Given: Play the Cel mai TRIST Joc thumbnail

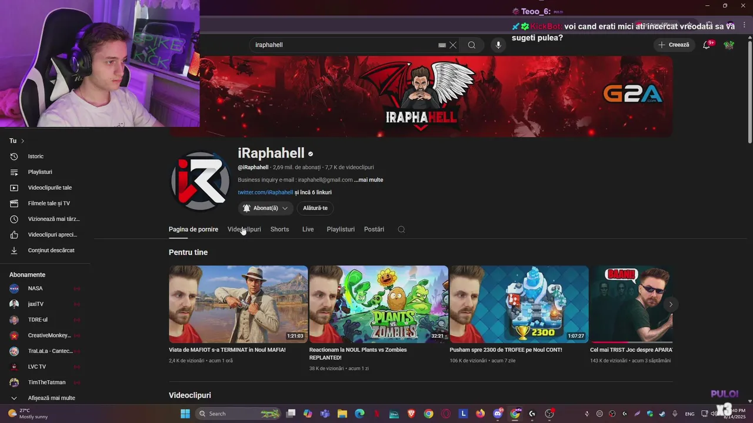Looking at the screenshot, I should (631, 304).
